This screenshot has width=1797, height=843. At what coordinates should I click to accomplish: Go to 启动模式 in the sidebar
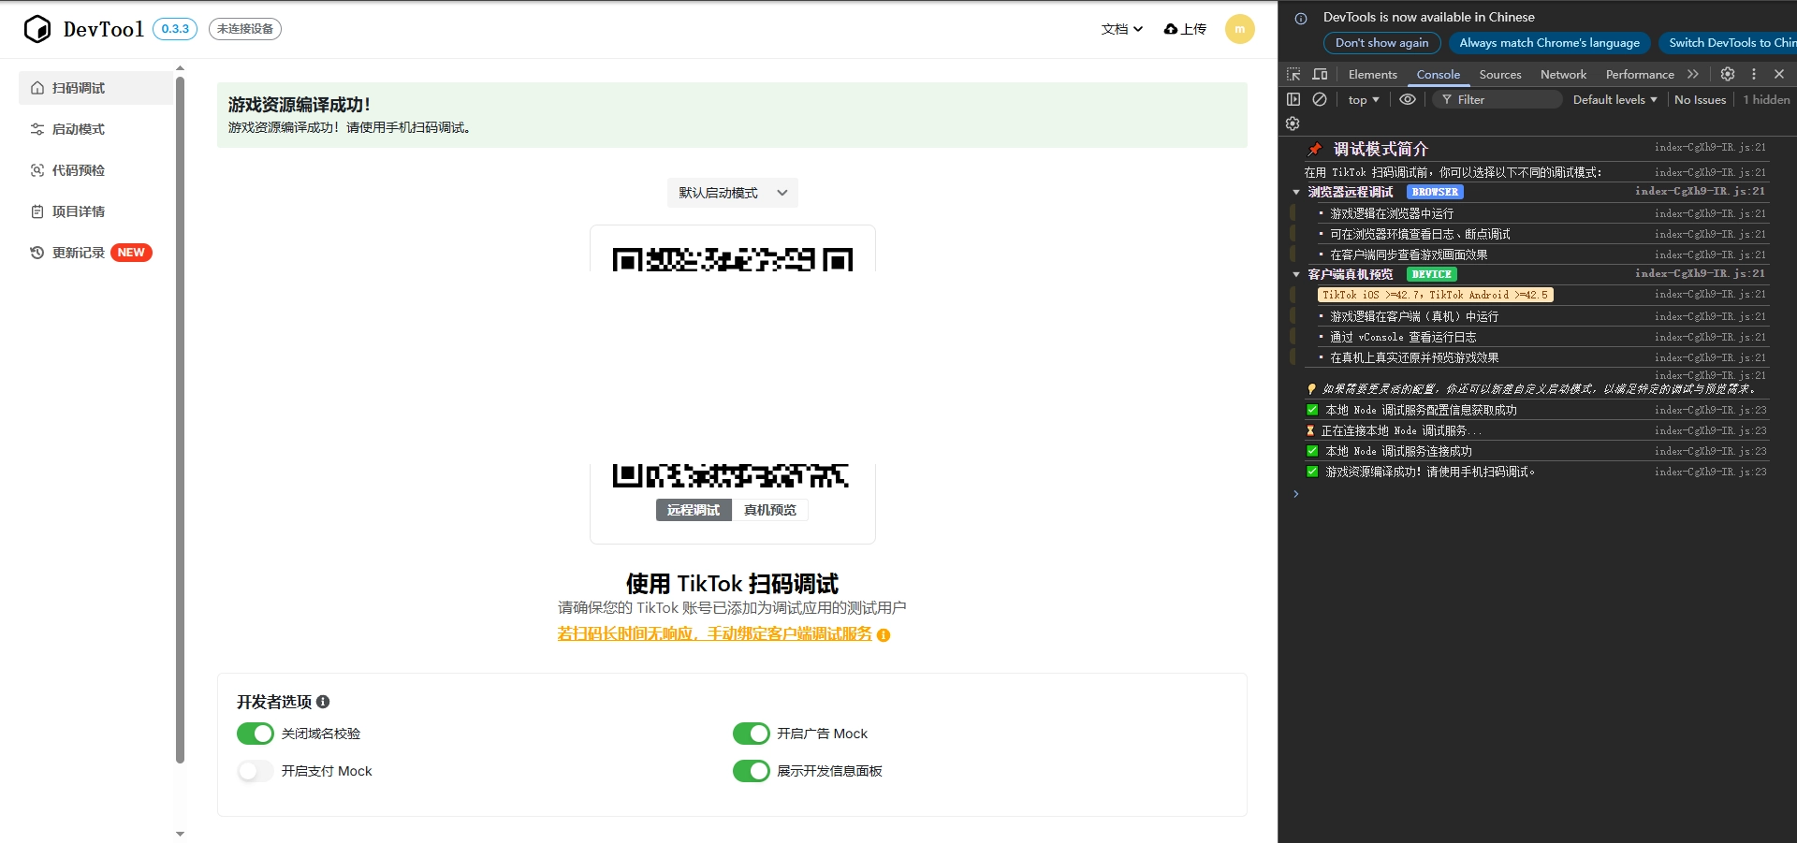[95, 129]
